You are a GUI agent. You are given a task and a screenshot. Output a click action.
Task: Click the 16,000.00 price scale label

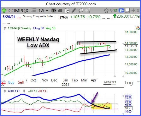[131, 32]
